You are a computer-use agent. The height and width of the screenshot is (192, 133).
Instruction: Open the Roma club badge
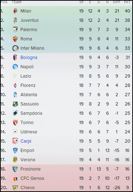click(15, 39)
